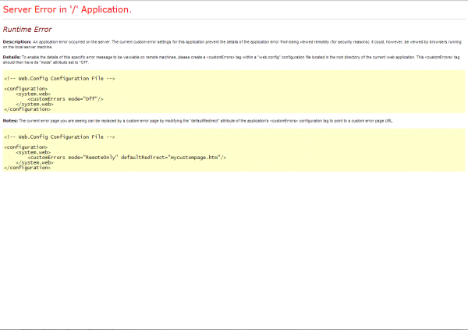The width and height of the screenshot is (468, 330).
Task: Click the customErrors mode="RemoteOnly" code line
Action: pyautogui.click(x=127, y=158)
